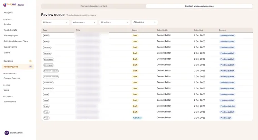Click the Published status badge

click(x=137, y=118)
